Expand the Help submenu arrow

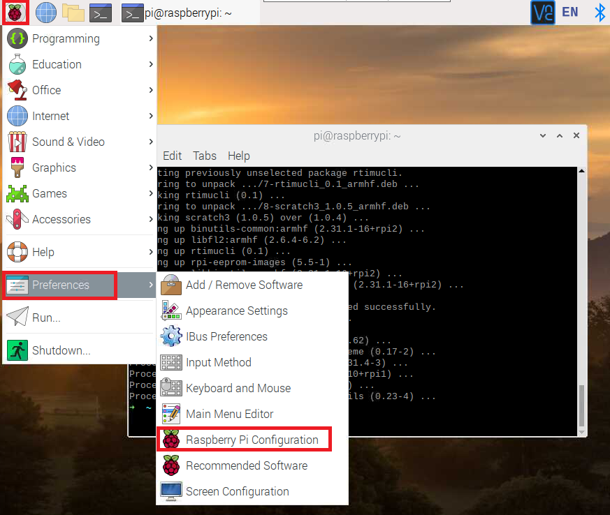tap(151, 252)
